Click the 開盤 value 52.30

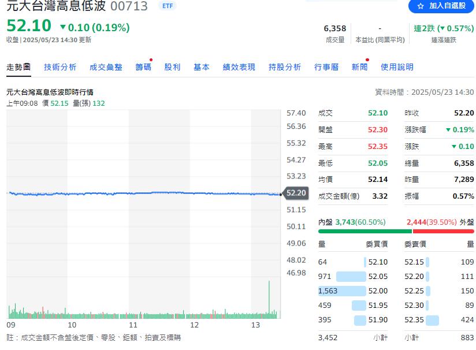(378, 130)
